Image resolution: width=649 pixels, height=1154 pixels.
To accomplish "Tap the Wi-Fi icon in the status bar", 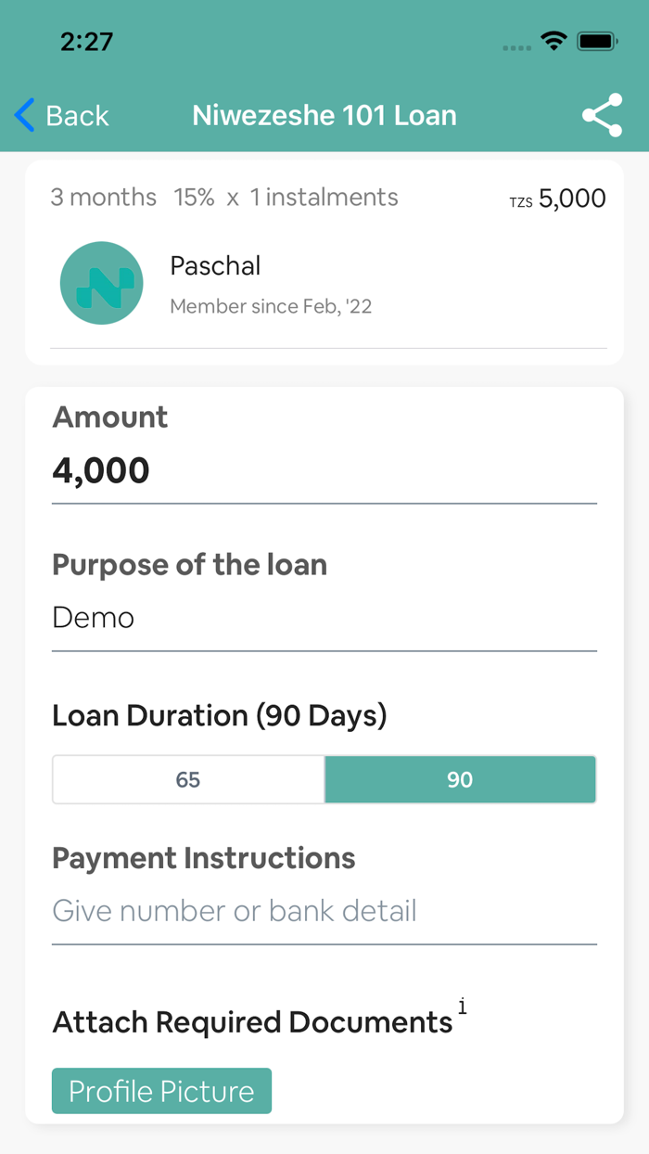I will (554, 41).
